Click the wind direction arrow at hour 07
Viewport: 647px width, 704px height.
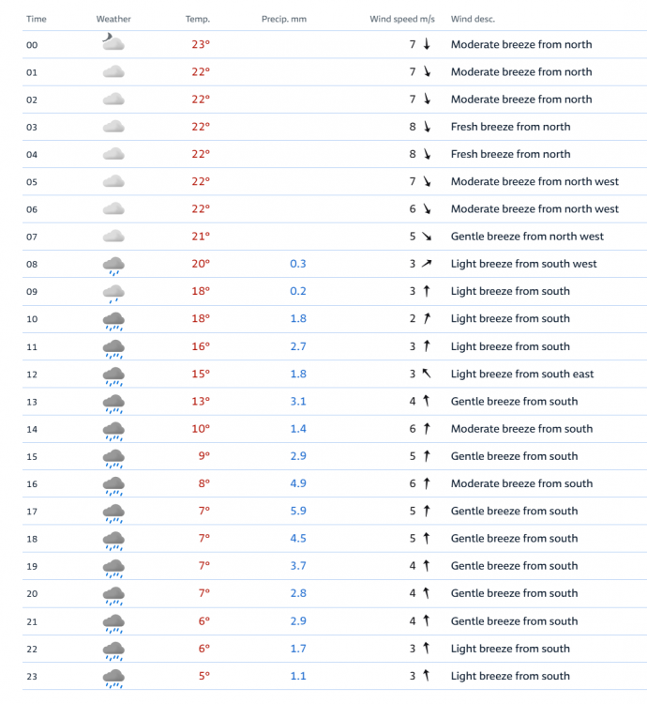[x=427, y=237]
